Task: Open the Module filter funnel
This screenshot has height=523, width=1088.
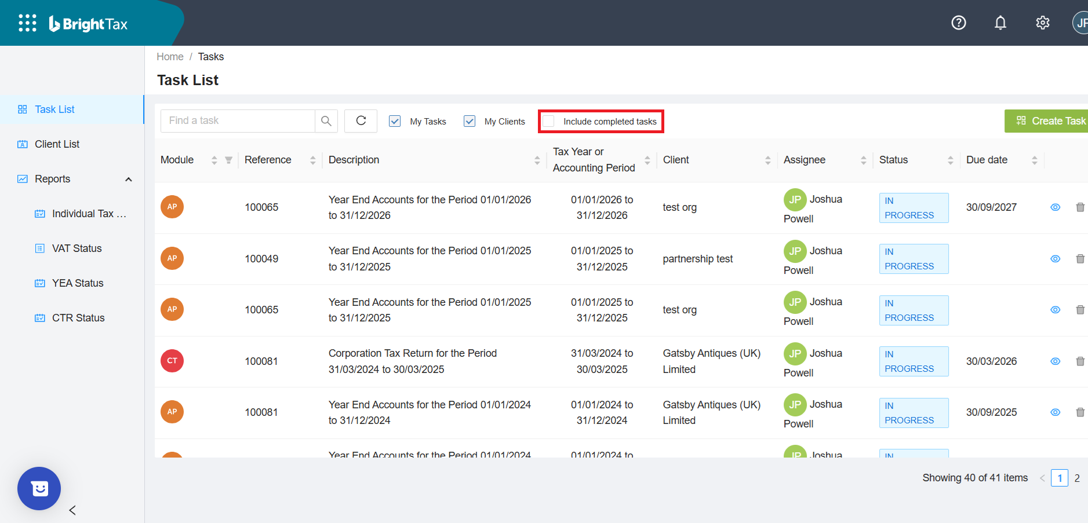Action: click(229, 160)
